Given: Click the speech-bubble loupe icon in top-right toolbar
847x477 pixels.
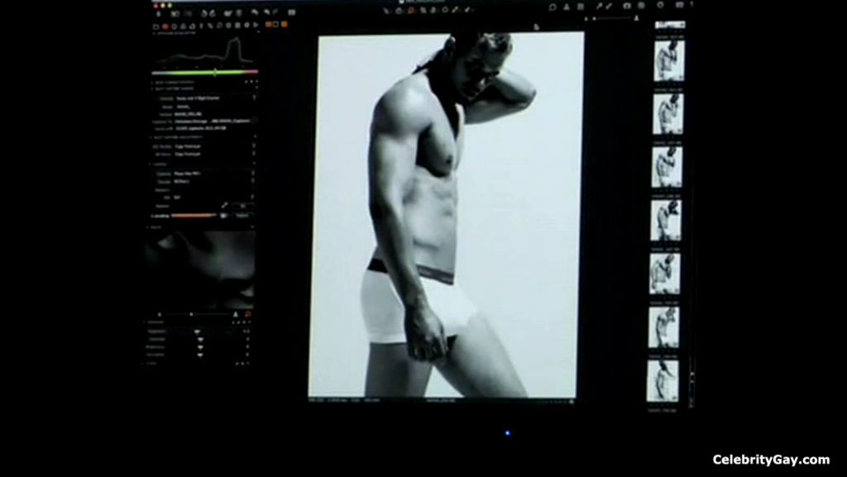Looking at the screenshot, I should tap(553, 7).
